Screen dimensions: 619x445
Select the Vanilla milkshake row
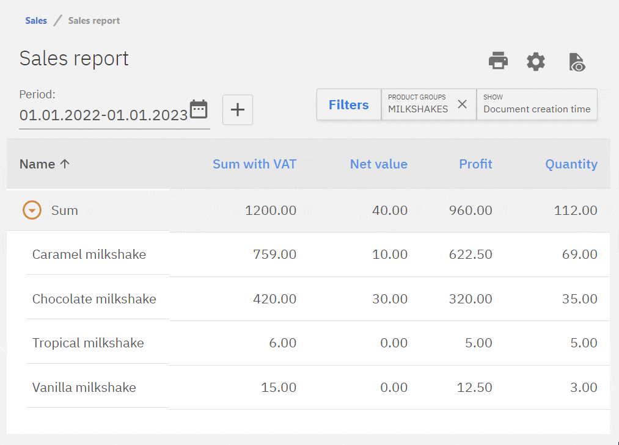84,388
